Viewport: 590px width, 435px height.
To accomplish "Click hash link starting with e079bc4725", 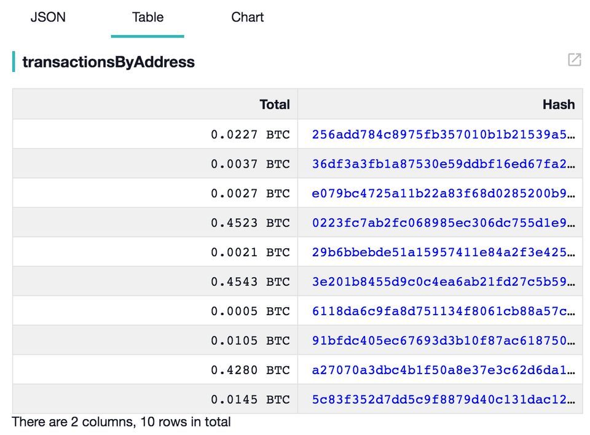I will [442, 194].
